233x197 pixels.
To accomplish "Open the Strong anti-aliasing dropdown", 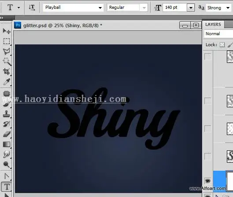I will (228, 8).
